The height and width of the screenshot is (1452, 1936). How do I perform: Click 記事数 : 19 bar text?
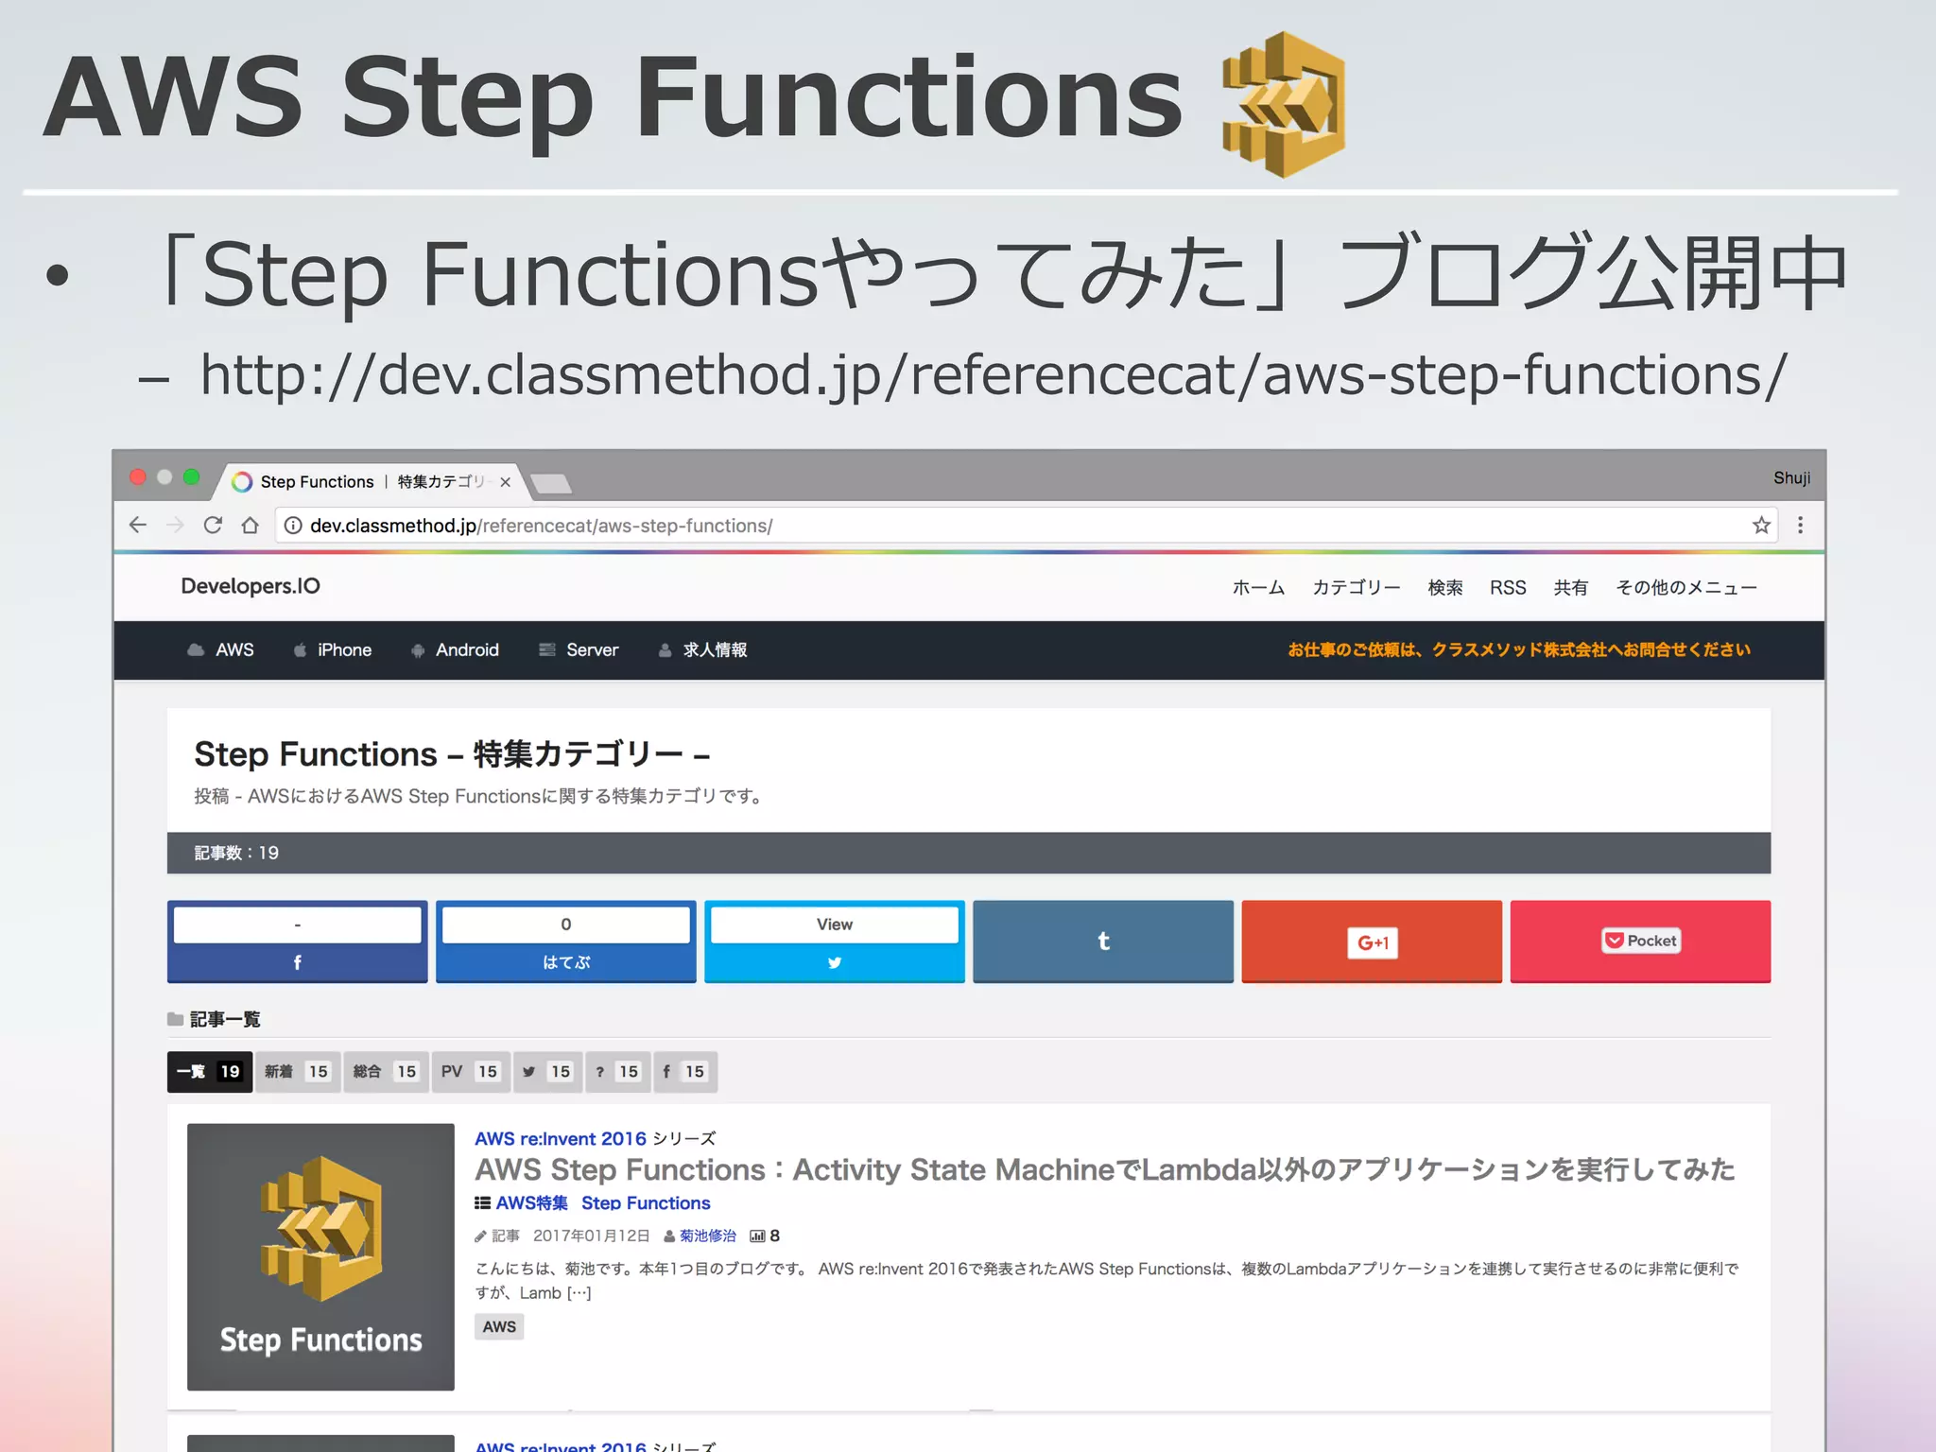coord(236,853)
